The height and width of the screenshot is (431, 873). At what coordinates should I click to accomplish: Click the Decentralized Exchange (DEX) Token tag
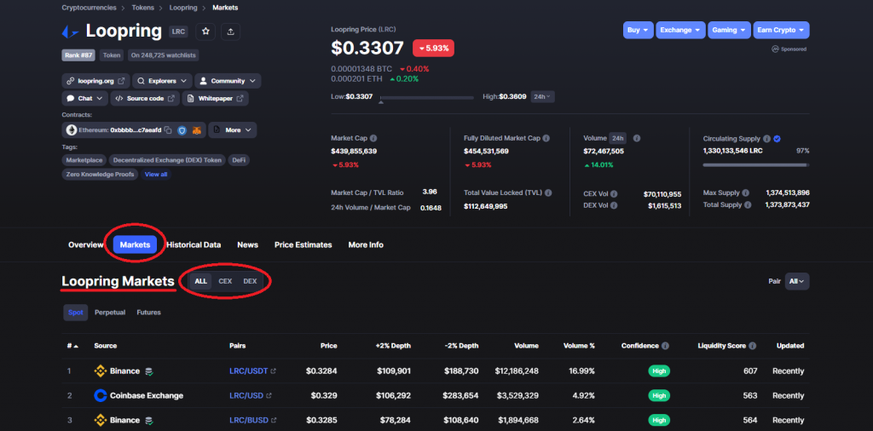(x=167, y=160)
